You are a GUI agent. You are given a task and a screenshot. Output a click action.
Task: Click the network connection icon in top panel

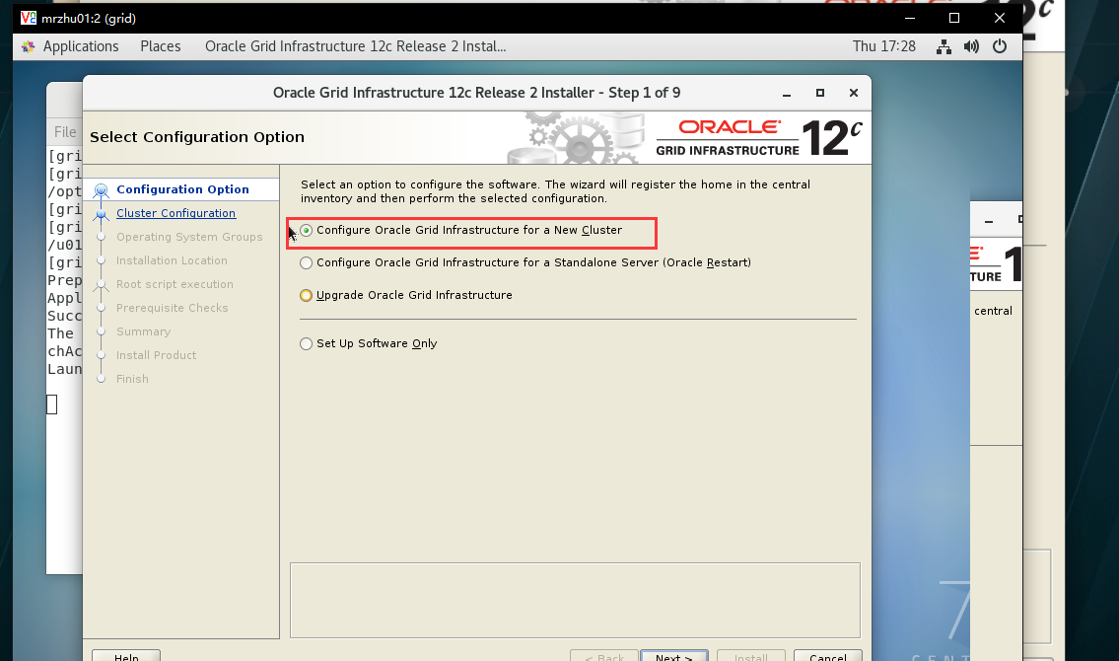click(x=944, y=46)
